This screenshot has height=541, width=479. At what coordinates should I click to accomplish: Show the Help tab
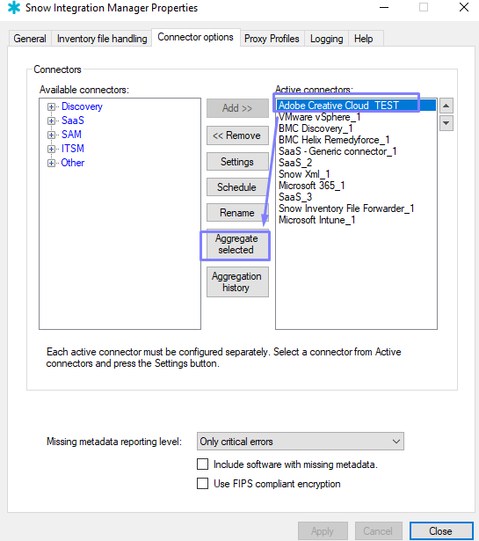click(364, 39)
